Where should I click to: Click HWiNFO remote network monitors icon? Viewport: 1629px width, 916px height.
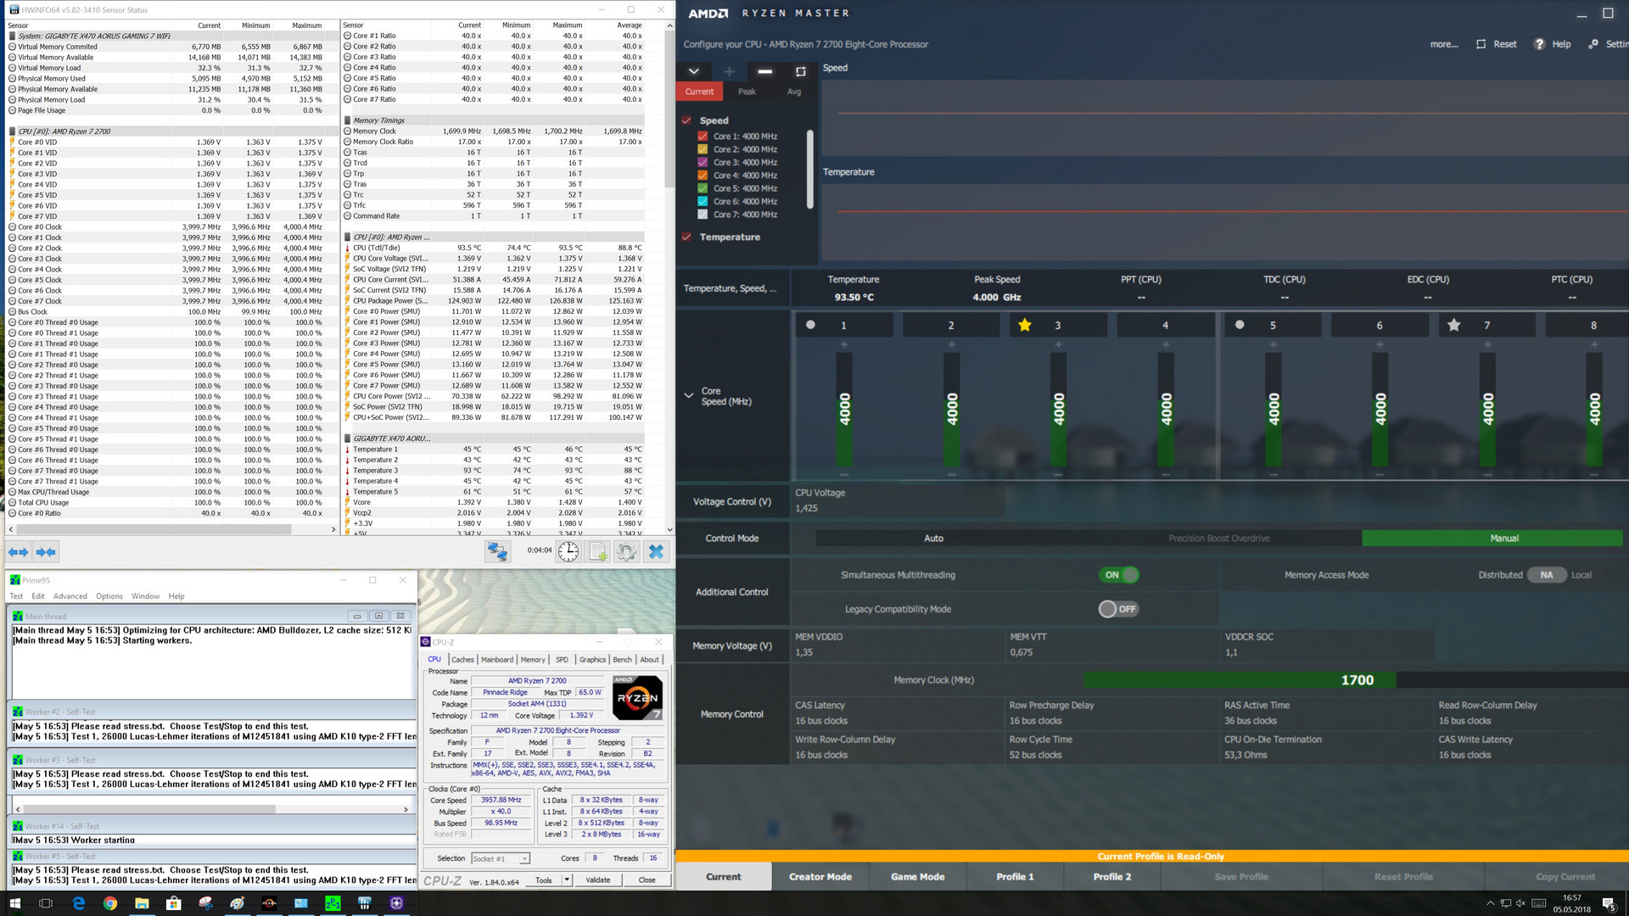497,552
